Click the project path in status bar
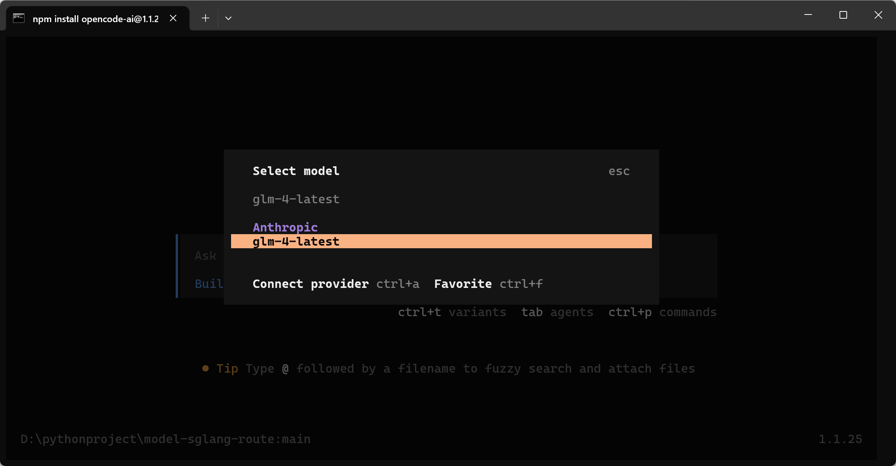Image resolution: width=896 pixels, height=466 pixels. [165, 439]
